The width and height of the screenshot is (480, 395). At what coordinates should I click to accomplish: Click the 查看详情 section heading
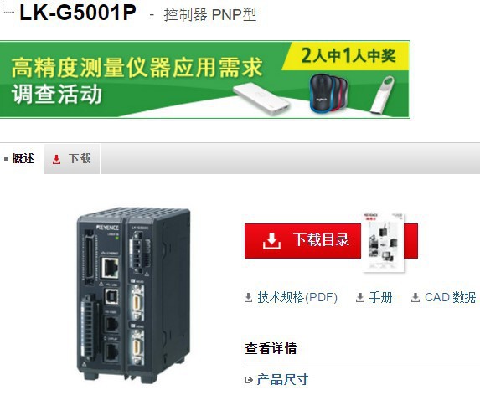(x=271, y=348)
